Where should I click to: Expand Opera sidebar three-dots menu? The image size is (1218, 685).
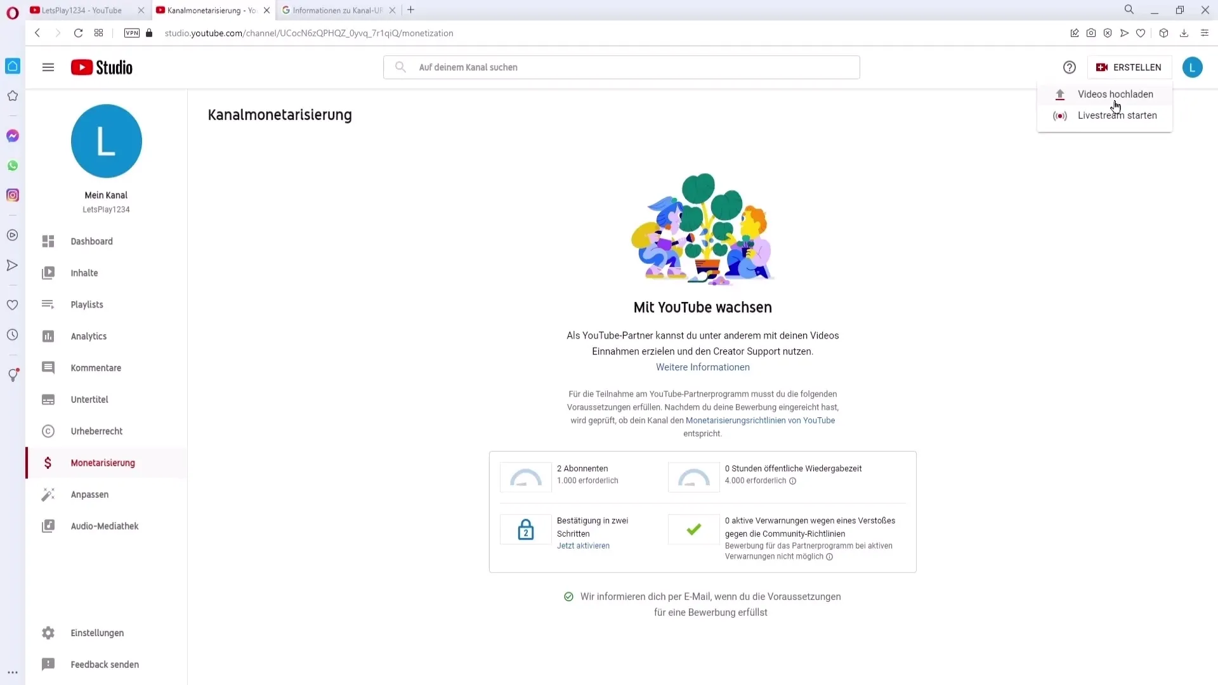pos(13,673)
